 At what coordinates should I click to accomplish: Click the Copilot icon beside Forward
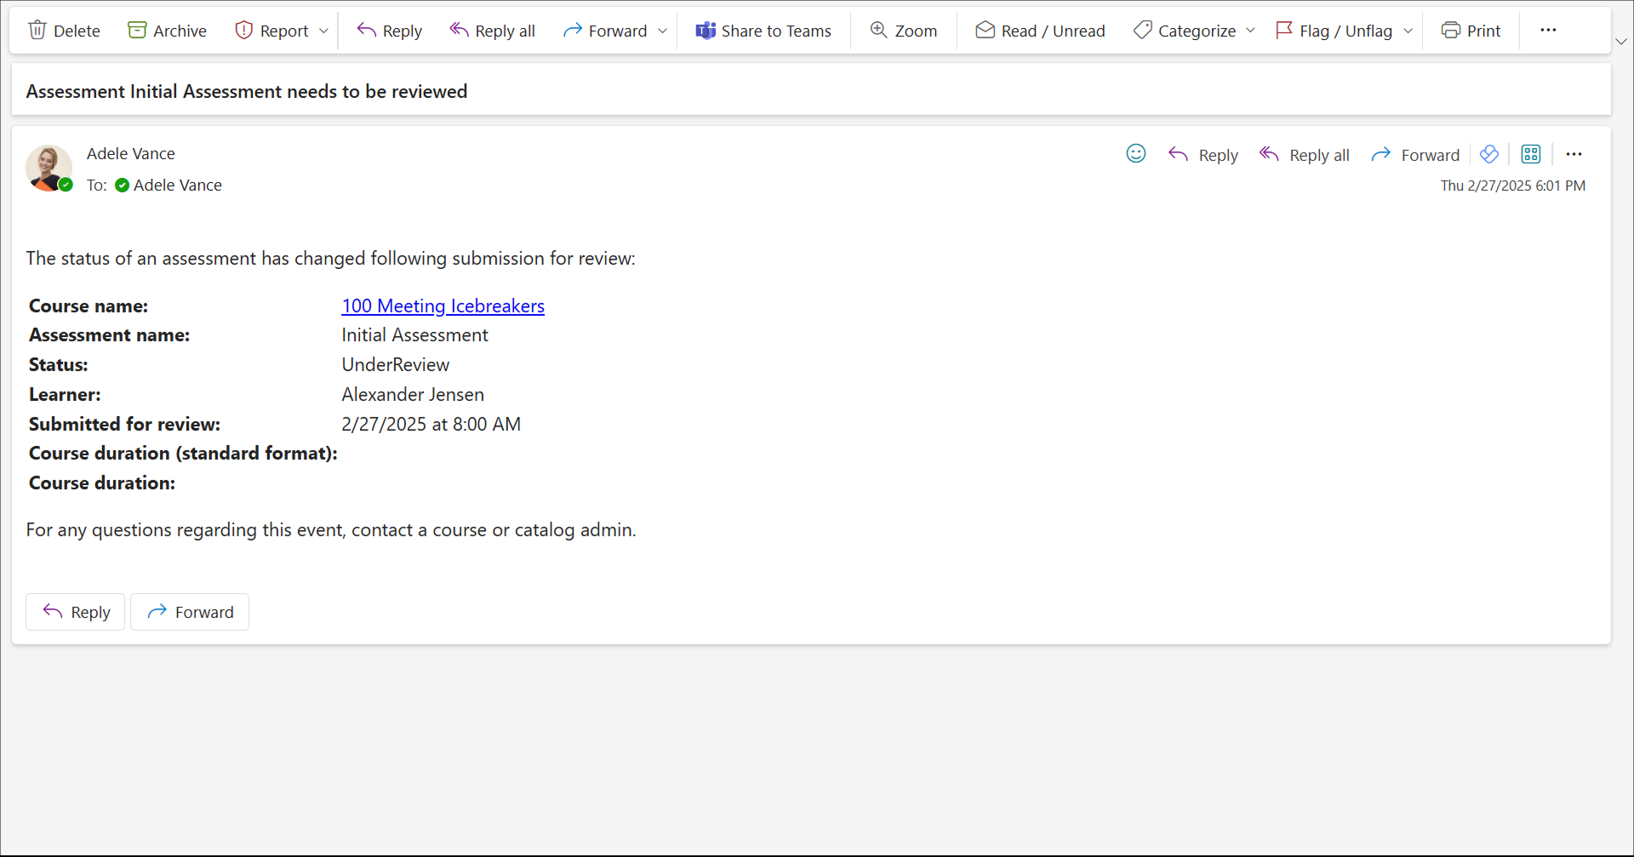click(1488, 154)
